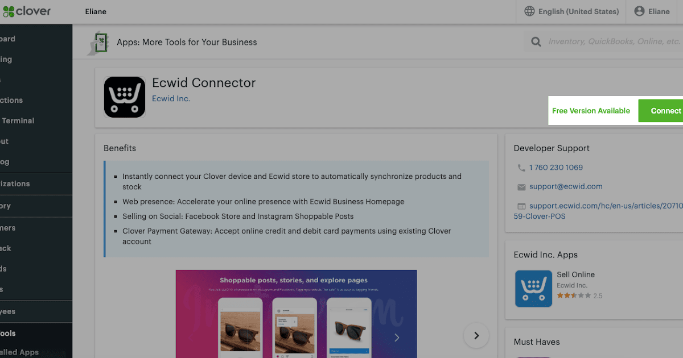Click the Sell Online star rating
This screenshot has width=683, height=358.
[573, 295]
